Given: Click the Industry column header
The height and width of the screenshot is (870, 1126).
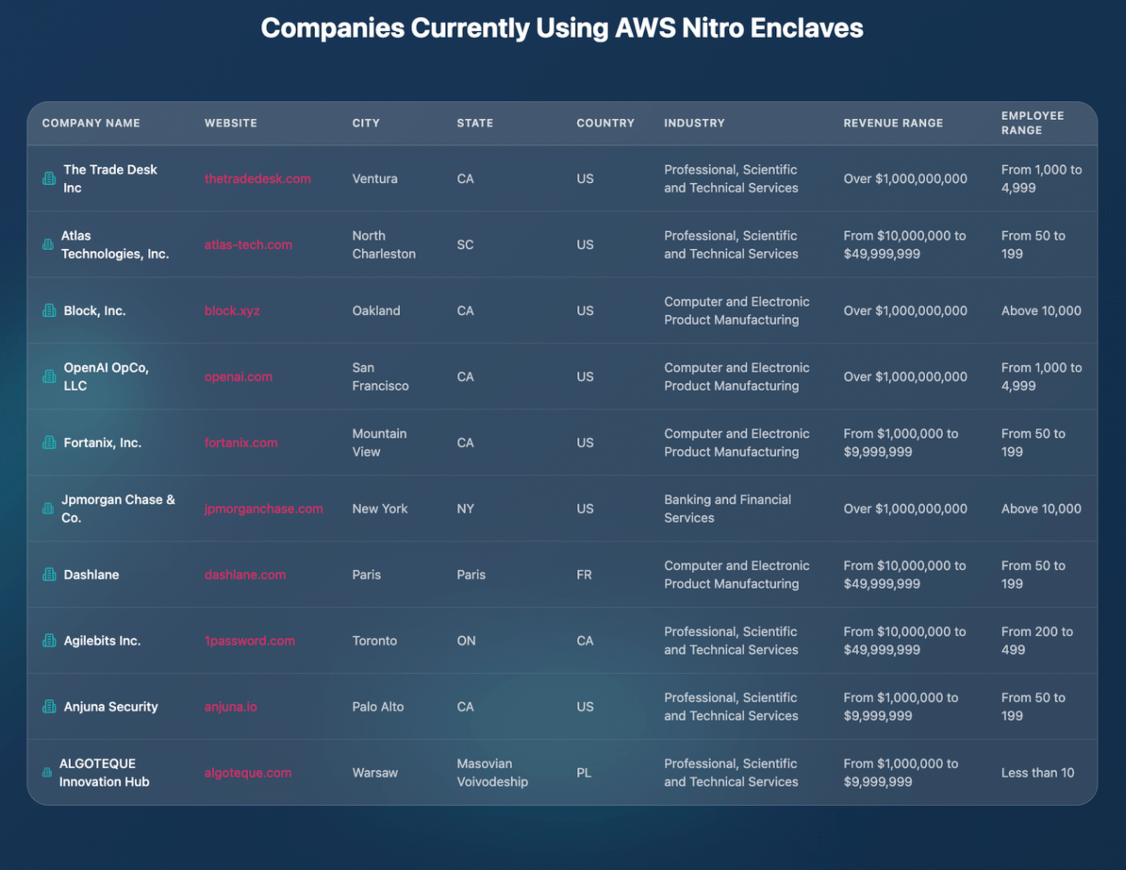Looking at the screenshot, I should pyautogui.click(x=694, y=123).
